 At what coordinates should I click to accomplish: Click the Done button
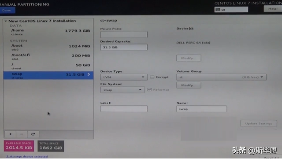(x=7, y=11)
